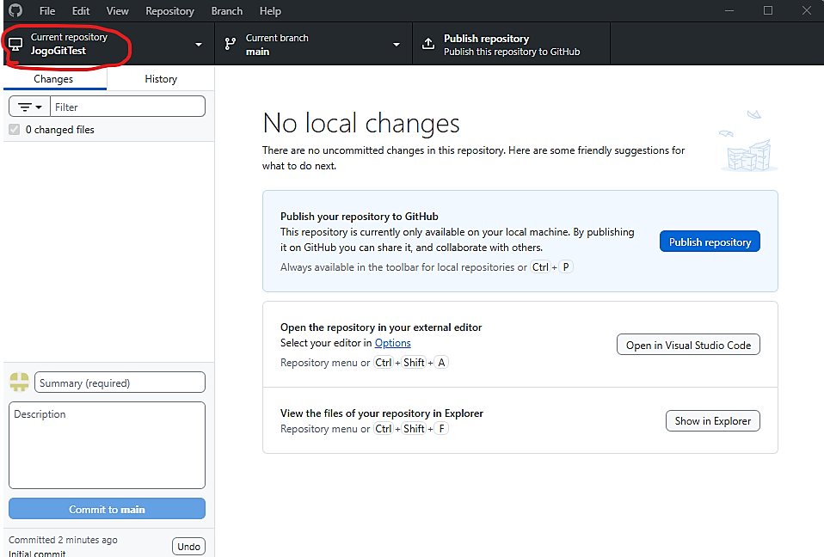The height and width of the screenshot is (557, 824).
Task: Open the Branch menu
Action: 226,11
